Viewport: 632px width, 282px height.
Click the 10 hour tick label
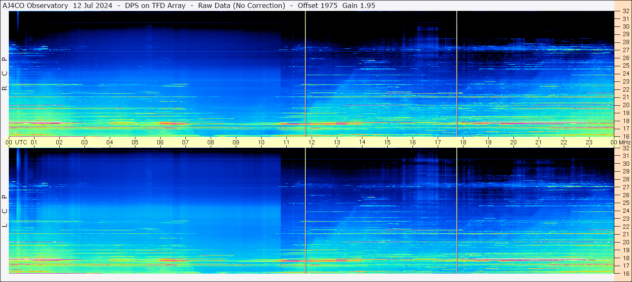261,142
